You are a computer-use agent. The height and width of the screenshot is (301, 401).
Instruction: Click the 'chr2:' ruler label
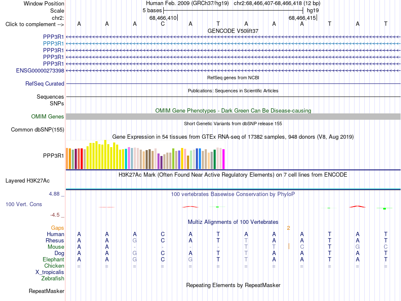[58, 18]
